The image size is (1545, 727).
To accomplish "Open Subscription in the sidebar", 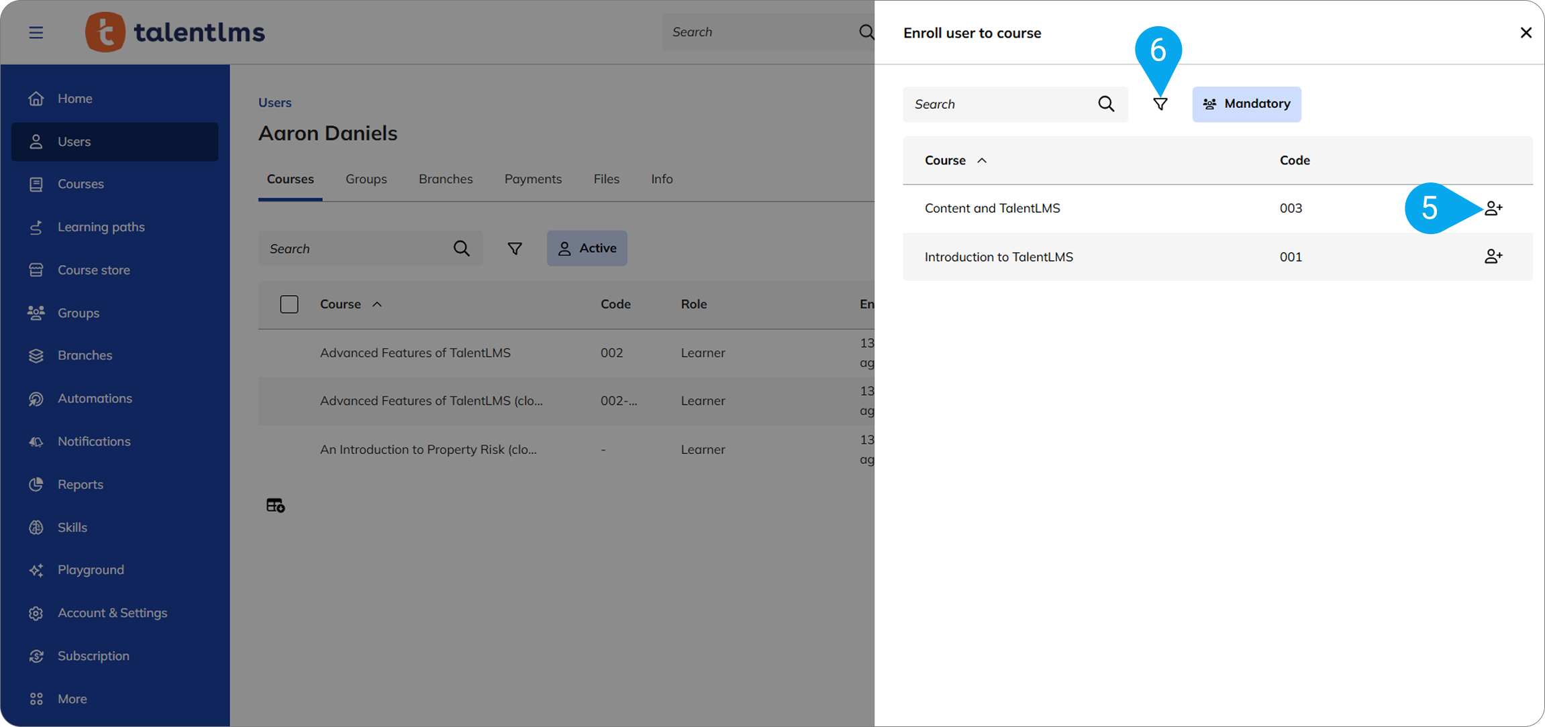I will point(115,656).
